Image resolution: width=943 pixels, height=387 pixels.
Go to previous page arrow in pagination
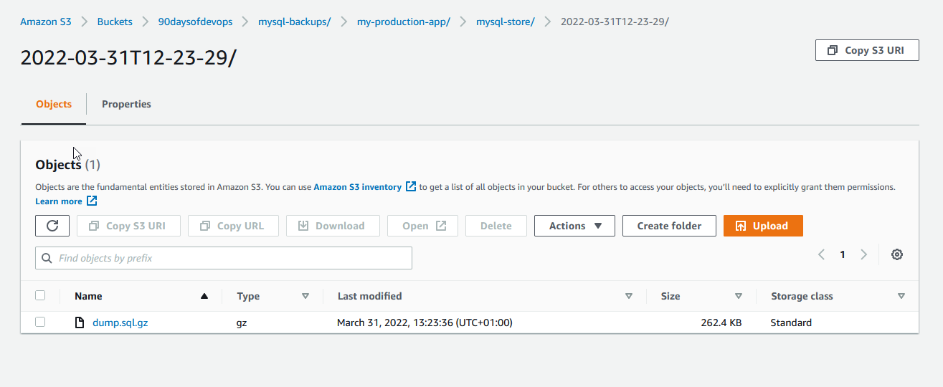click(x=822, y=254)
